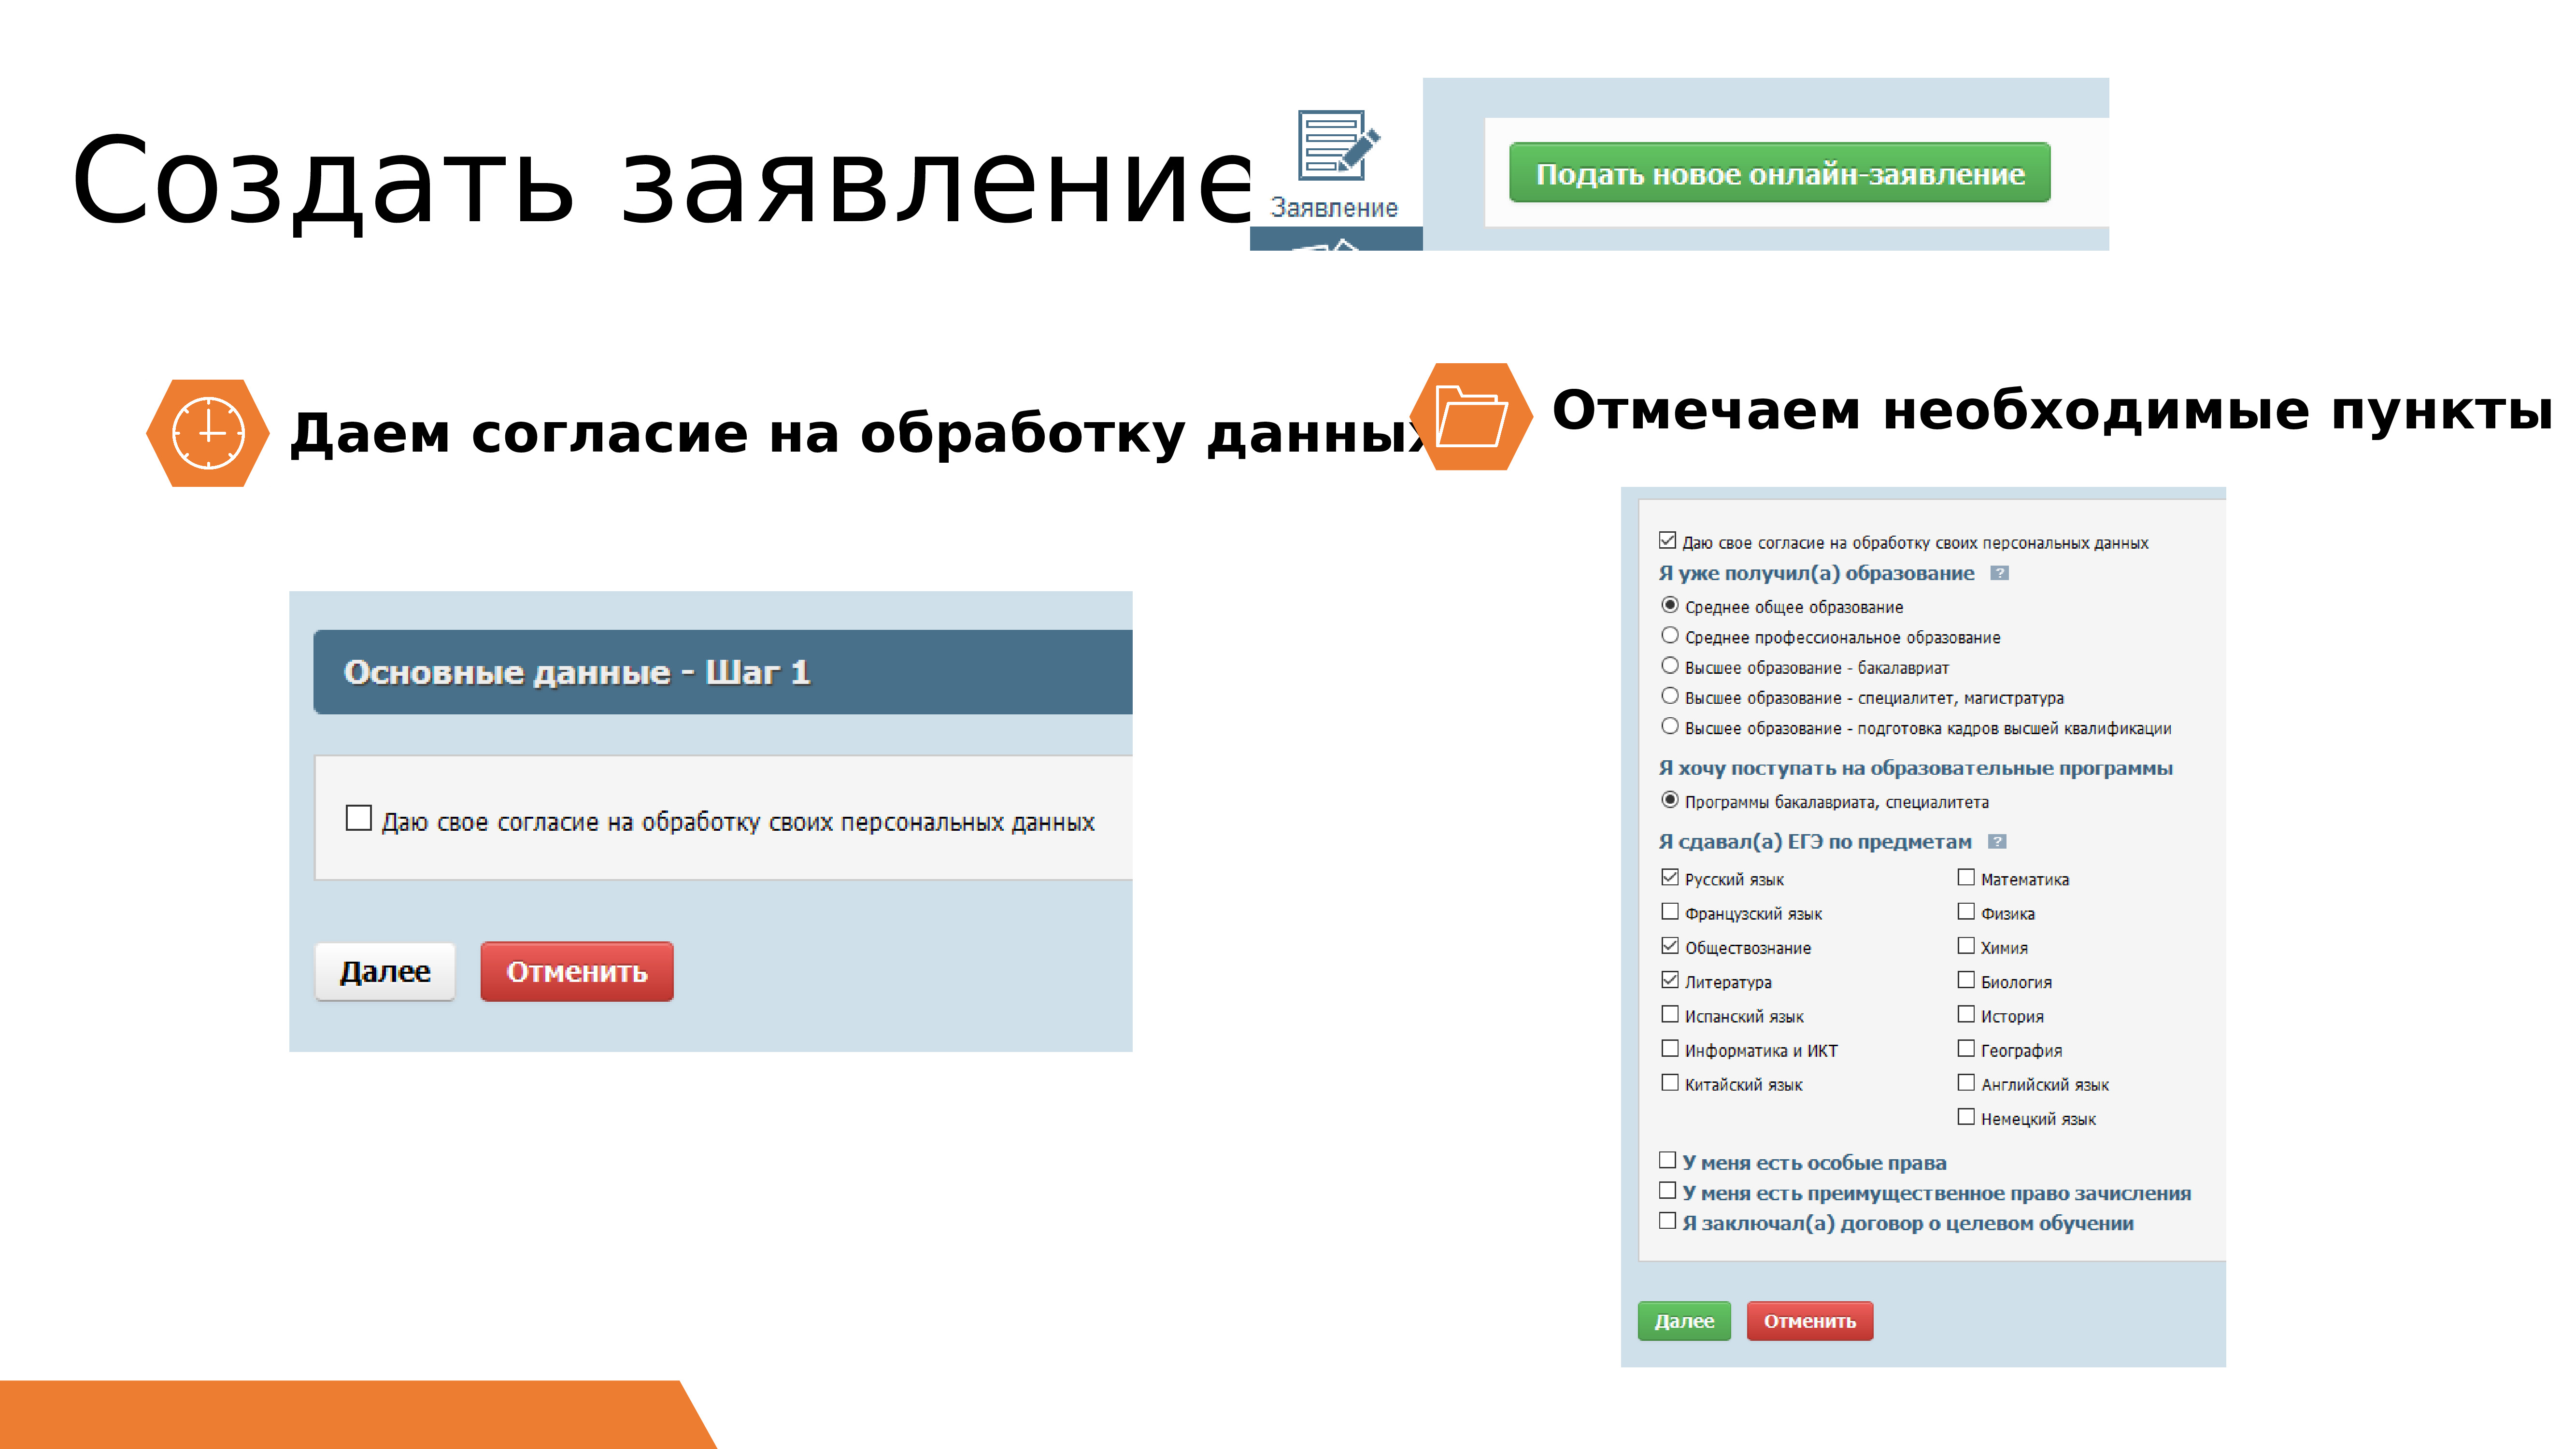
Task: Check 'История' checkbox
Action: click(x=1966, y=1014)
